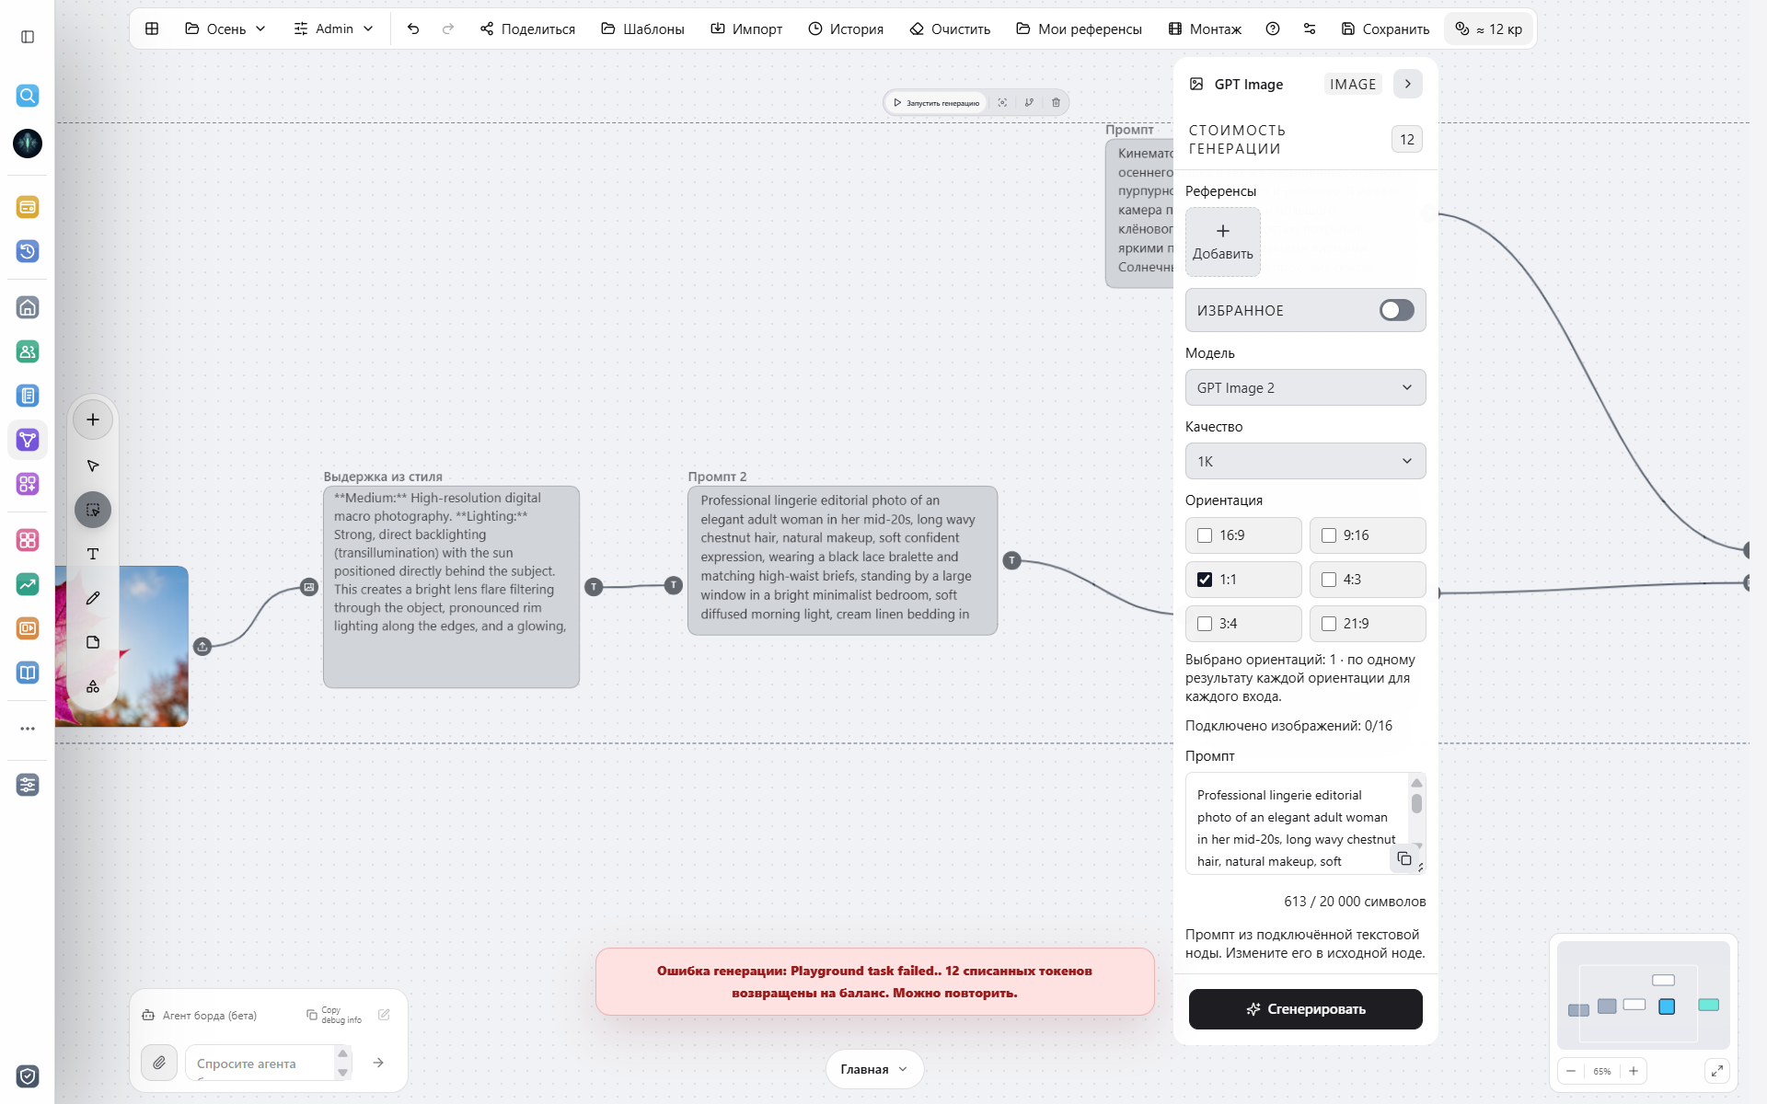
Task: Copy prompt text with copy icon
Action: (1404, 858)
